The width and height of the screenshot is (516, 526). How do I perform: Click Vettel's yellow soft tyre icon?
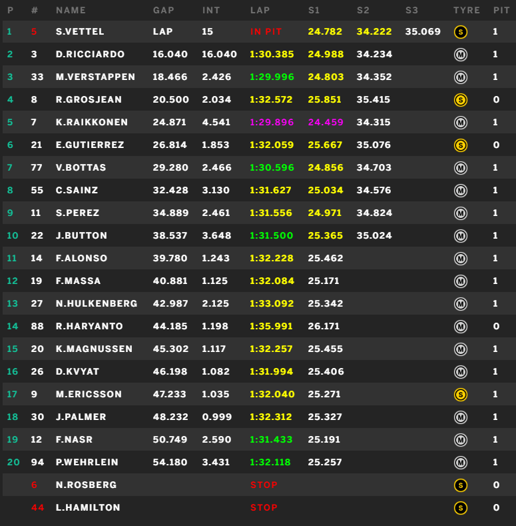click(x=460, y=32)
